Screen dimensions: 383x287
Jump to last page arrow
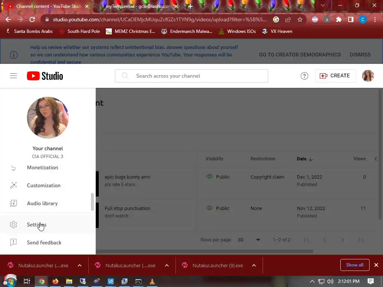click(360, 240)
